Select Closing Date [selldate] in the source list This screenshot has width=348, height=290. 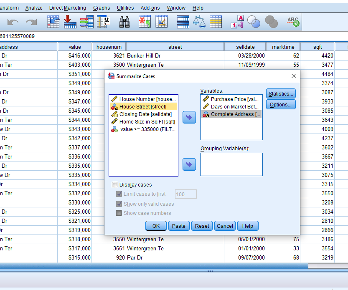point(145,114)
